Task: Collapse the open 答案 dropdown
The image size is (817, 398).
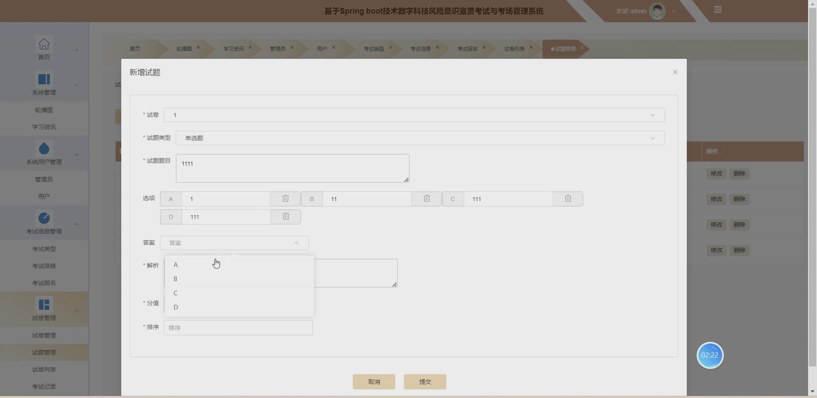Action: pyautogui.click(x=296, y=243)
